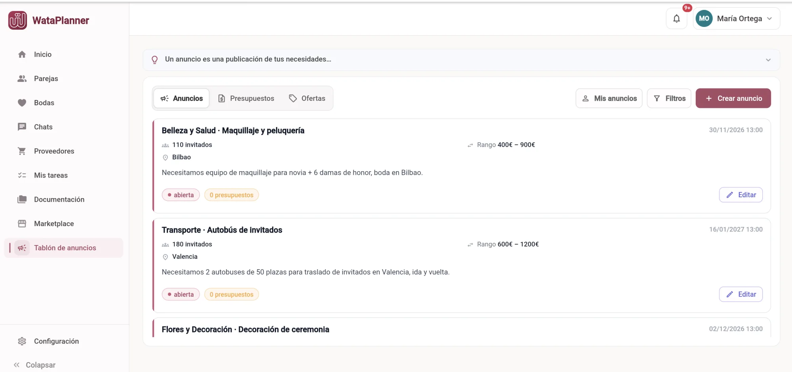Click the abierta badge on the Valencia ad
This screenshot has height=372, width=792.
(x=181, y=295)
